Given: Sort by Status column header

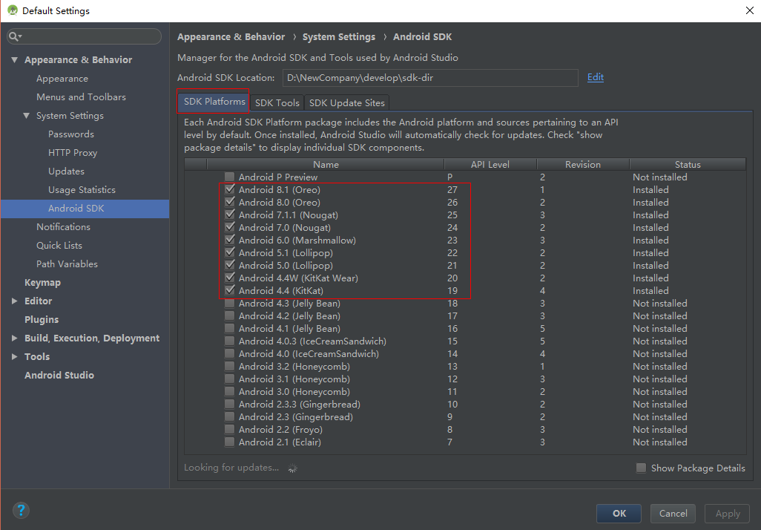Looking at the screenshot, I should pyautogui.click(x=688, y=164).
